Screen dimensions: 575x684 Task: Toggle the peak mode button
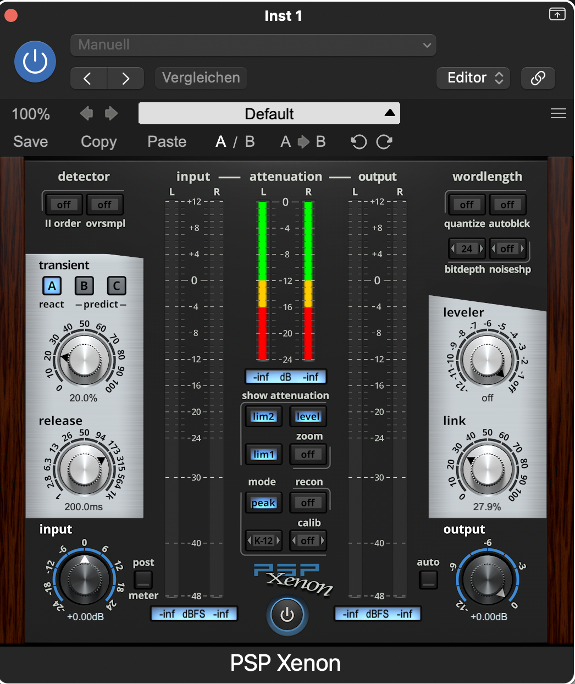coord(263,503)
